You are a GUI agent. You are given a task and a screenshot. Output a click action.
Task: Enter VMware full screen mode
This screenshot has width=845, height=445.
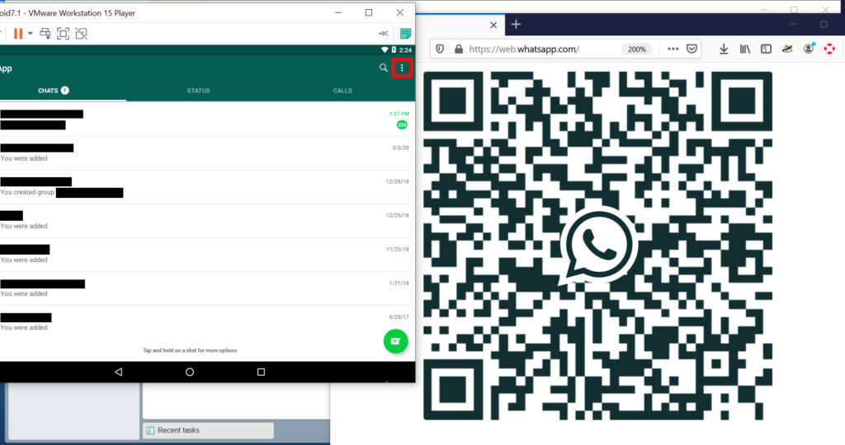point(63,33)
